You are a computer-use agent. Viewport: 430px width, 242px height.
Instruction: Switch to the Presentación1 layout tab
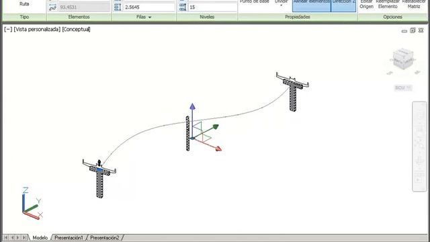[69, 237]
